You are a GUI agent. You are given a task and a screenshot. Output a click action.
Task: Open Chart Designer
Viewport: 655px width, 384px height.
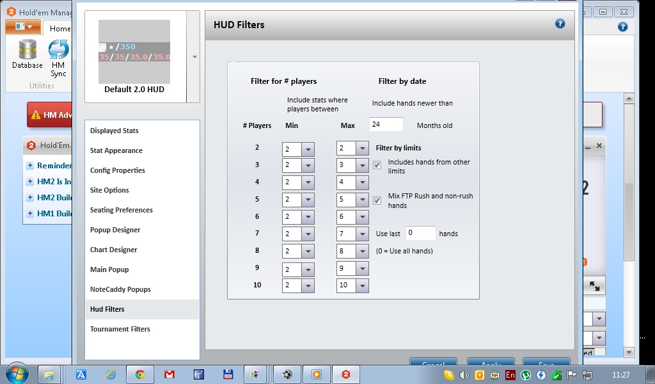(x=142, y=250)
